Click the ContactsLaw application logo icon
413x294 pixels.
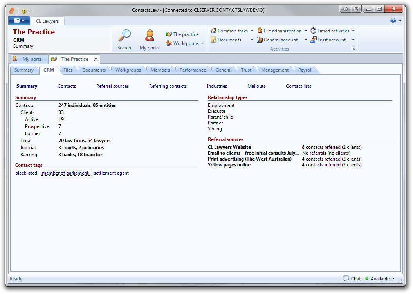click(12, 11)
